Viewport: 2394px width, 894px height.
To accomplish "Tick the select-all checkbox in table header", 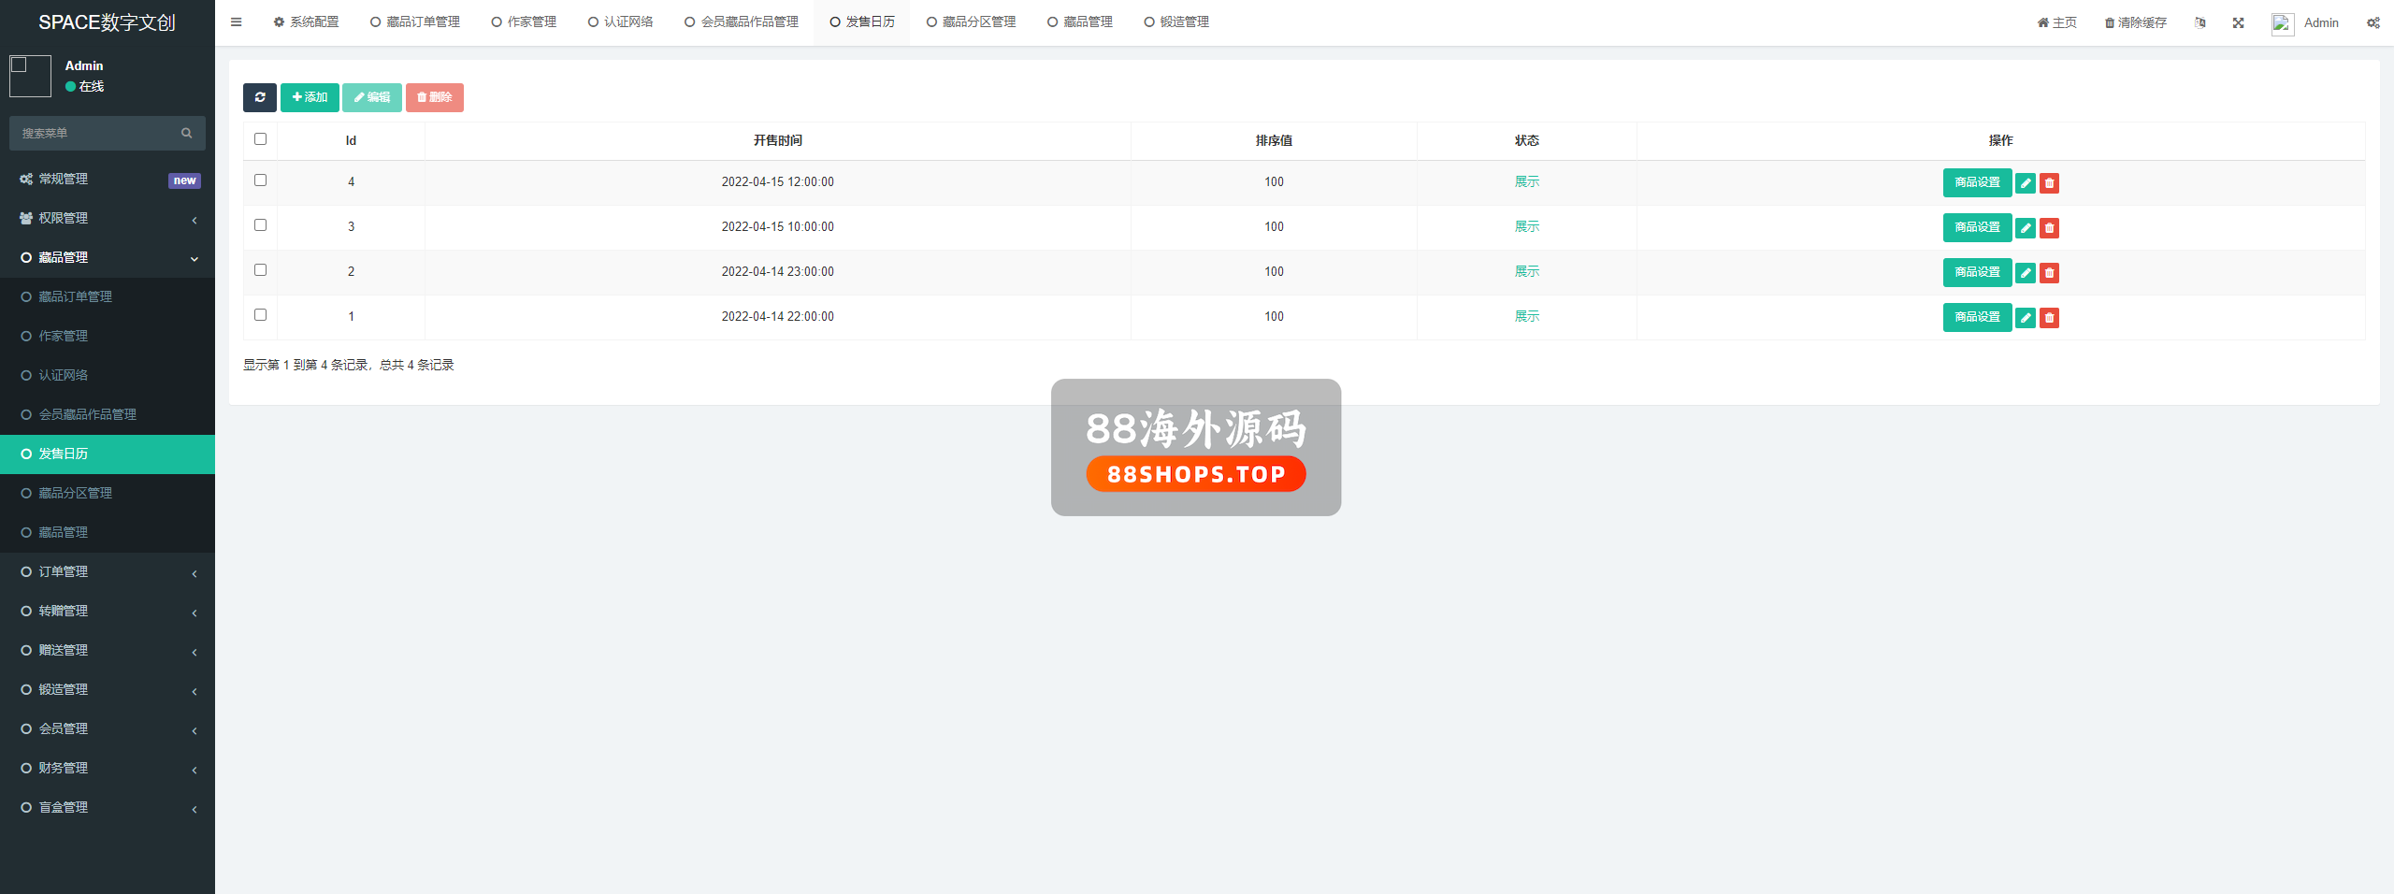I will point(261,139).
